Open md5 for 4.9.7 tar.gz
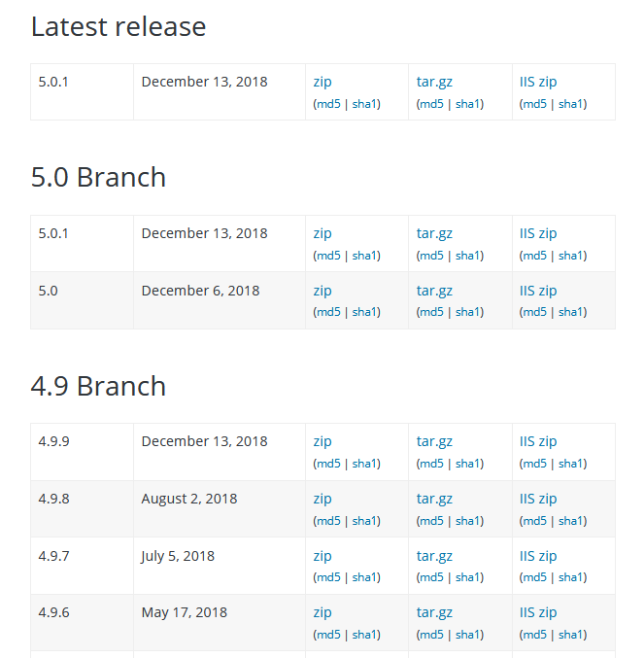This screenshot has width=644, height=658. (431, 577)
